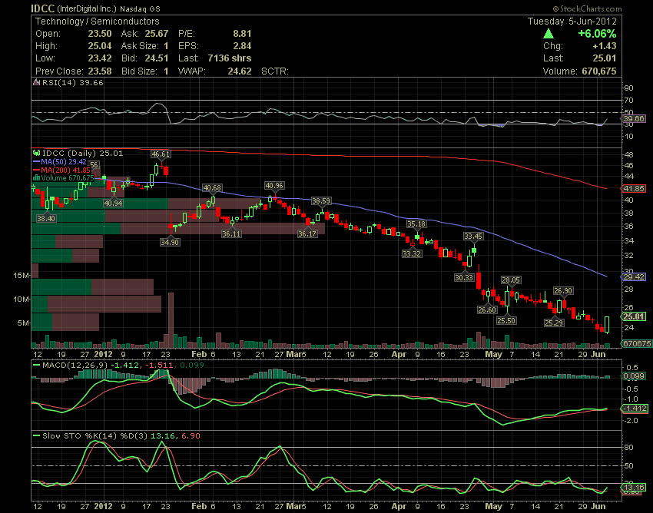Click the 41.85 MA(200) axis tag

(x=634, y=189)
